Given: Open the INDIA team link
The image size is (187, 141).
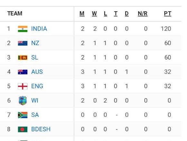Looking at the screenshot, I should [x=39, y=29].
